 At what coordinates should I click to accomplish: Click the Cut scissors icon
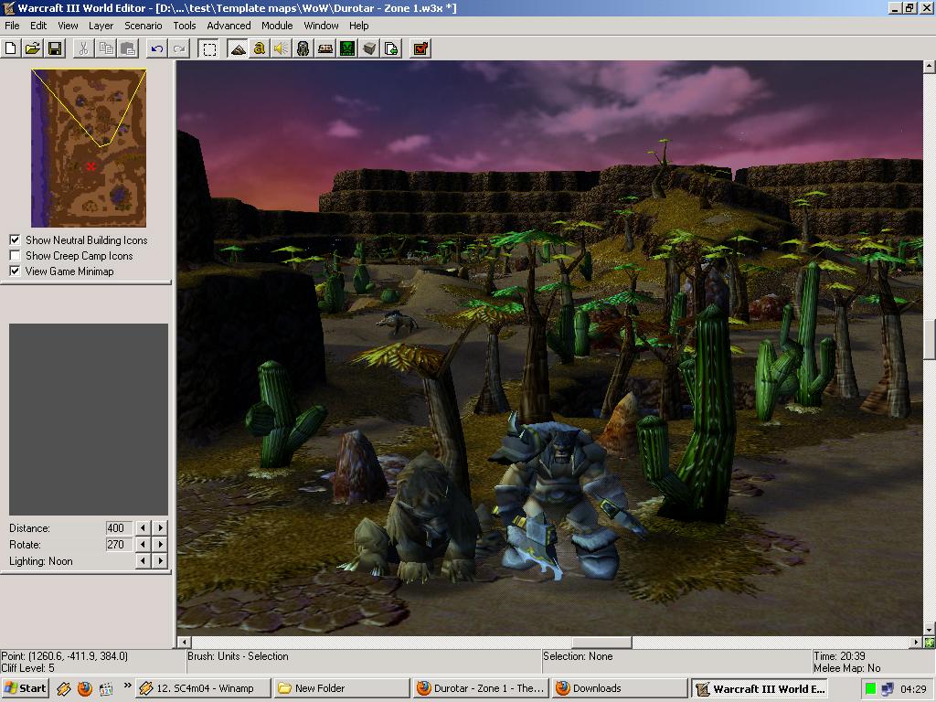[83, 48]
